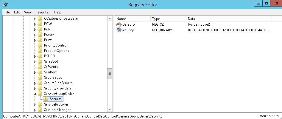Click the (Default) string value icon
The image size is (282, 119).
118,24
